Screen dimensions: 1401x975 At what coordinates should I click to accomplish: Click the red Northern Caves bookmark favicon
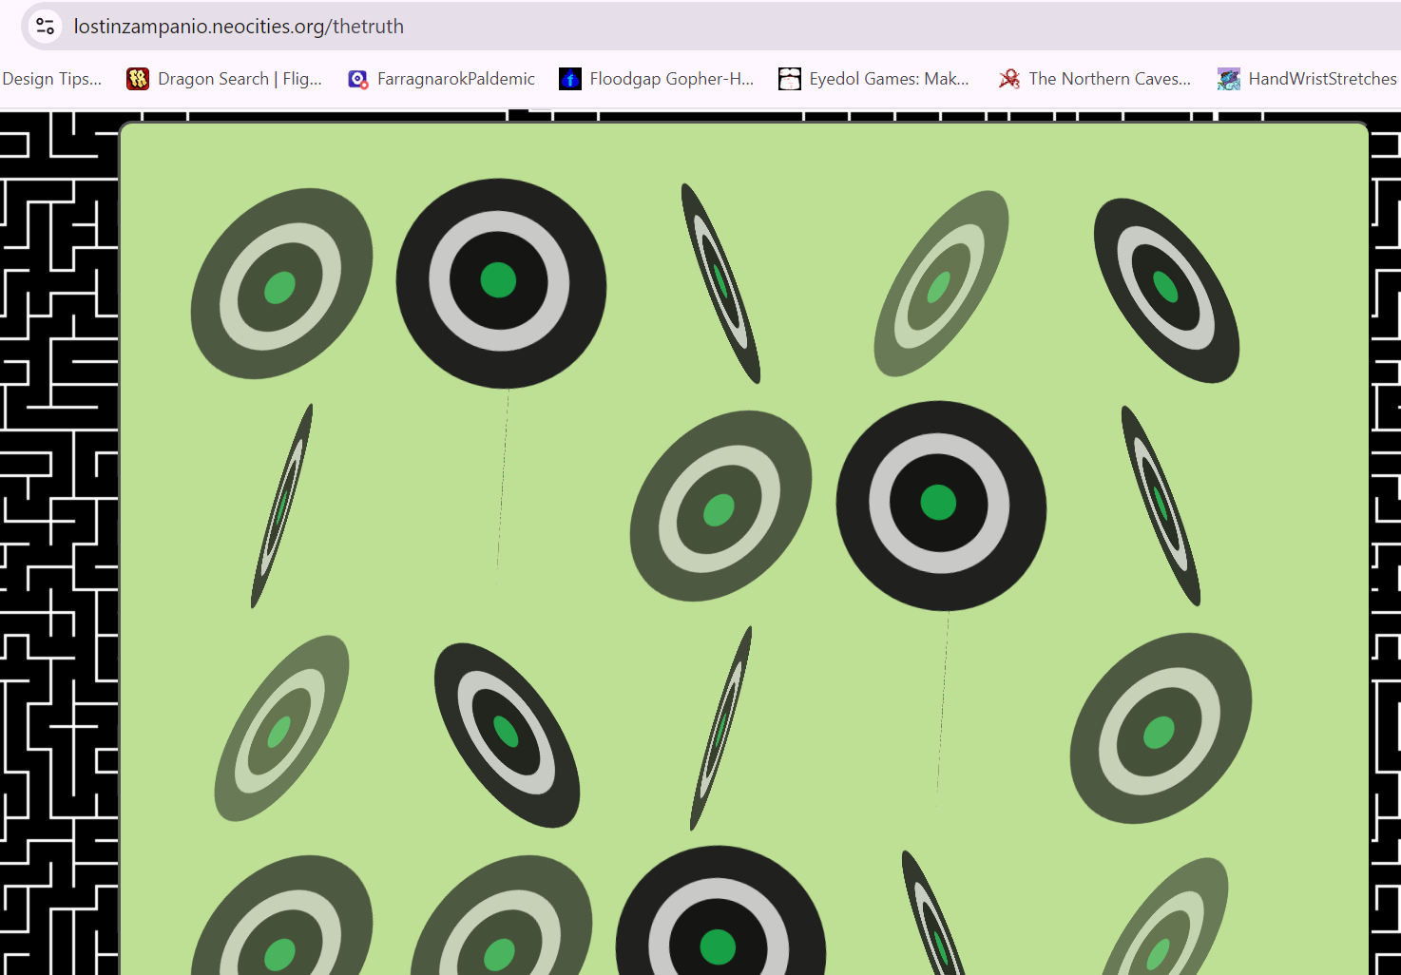1009,79
